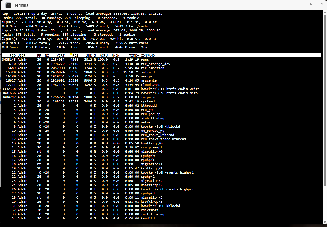Click the migration/0 process name
This screenshot has height=227, width=327.
click(x=151, y=152)
